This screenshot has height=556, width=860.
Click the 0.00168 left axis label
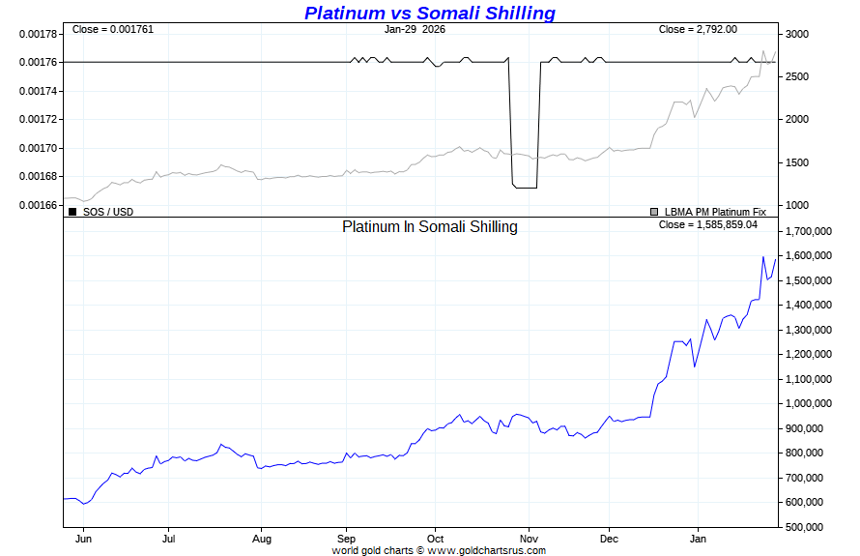click(38, 177)
